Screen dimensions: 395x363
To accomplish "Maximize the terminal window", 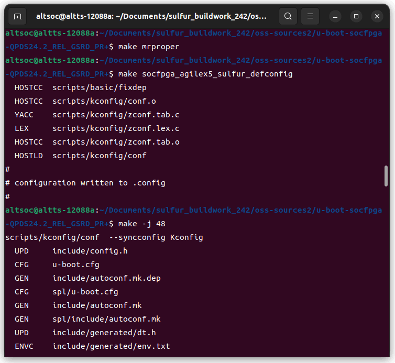I will (356, 16).
